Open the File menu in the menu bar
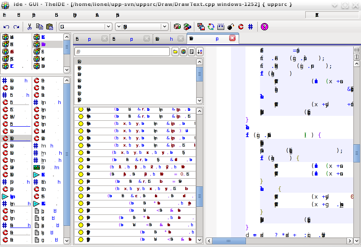The width and height of the screenshot is (361, 247). 5,15
